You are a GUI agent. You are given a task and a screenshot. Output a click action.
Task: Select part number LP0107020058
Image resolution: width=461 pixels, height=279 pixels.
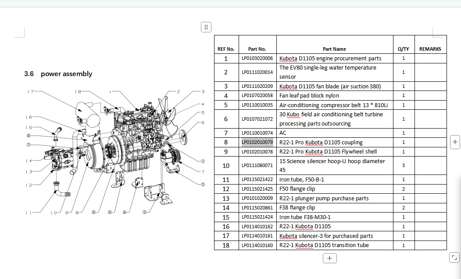[x=257, y=95]
